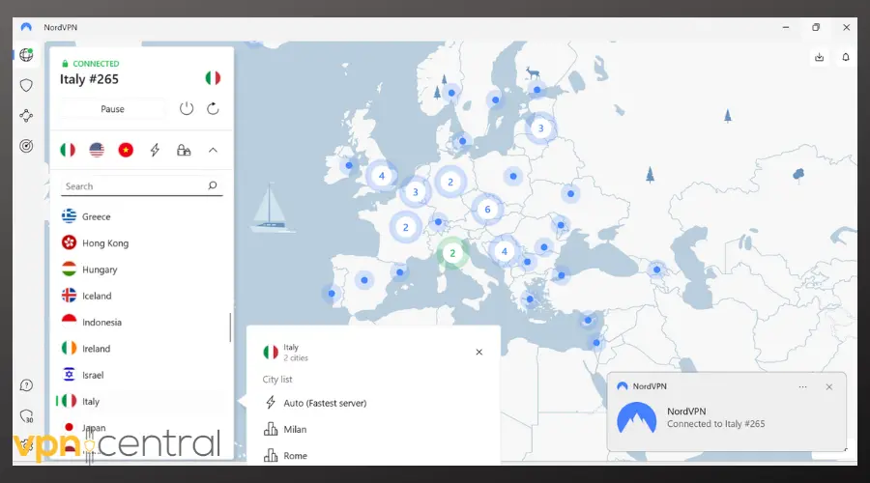Screen dimensions: 870x483
Task: Close the Italy city list popup
Action: point(479,353)
